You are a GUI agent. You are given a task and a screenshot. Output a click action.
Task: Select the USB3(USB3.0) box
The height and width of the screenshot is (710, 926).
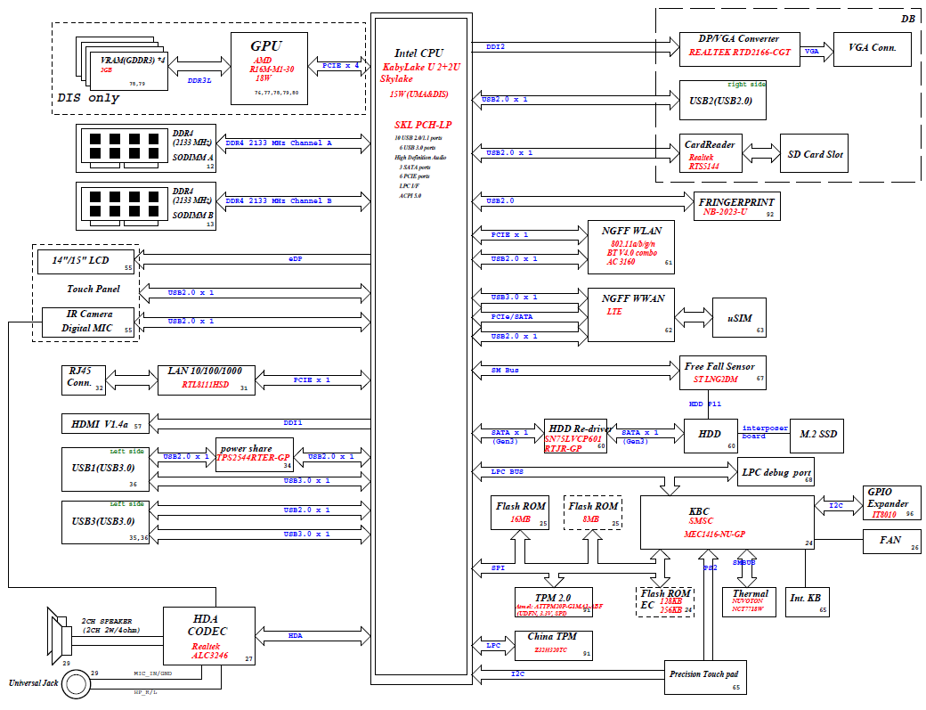pyautogui.click(x=105, y=522)
